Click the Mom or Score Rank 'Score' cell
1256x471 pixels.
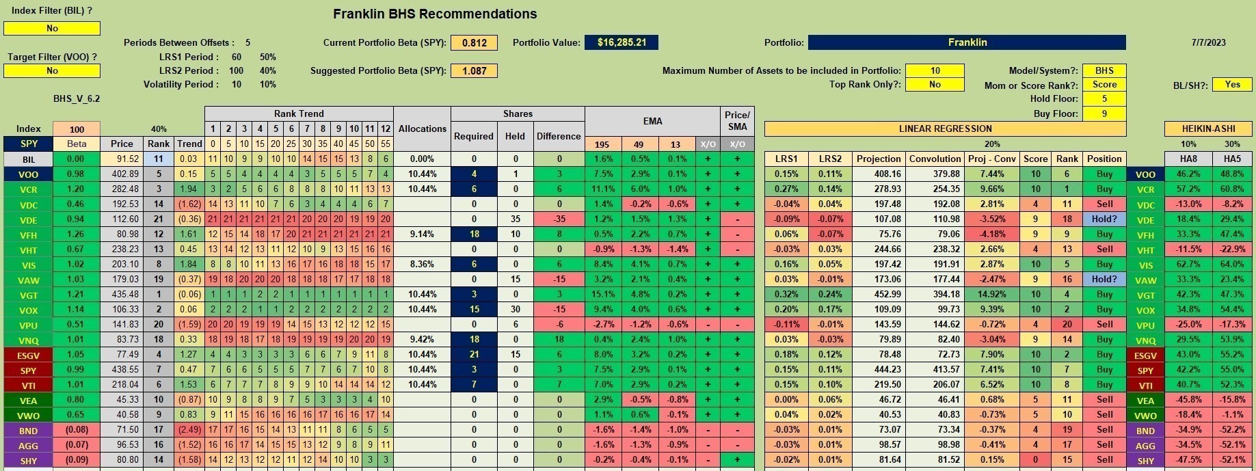(x=1104, y=85)
